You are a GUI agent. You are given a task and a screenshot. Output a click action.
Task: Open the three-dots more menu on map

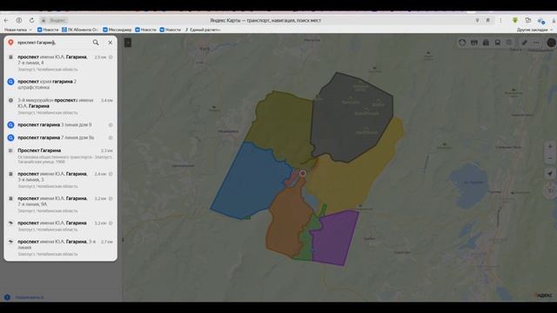tap(536, 43)
